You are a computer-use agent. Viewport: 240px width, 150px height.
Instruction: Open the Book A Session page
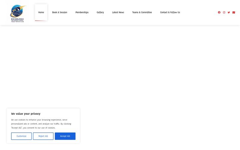click(60, 12)
